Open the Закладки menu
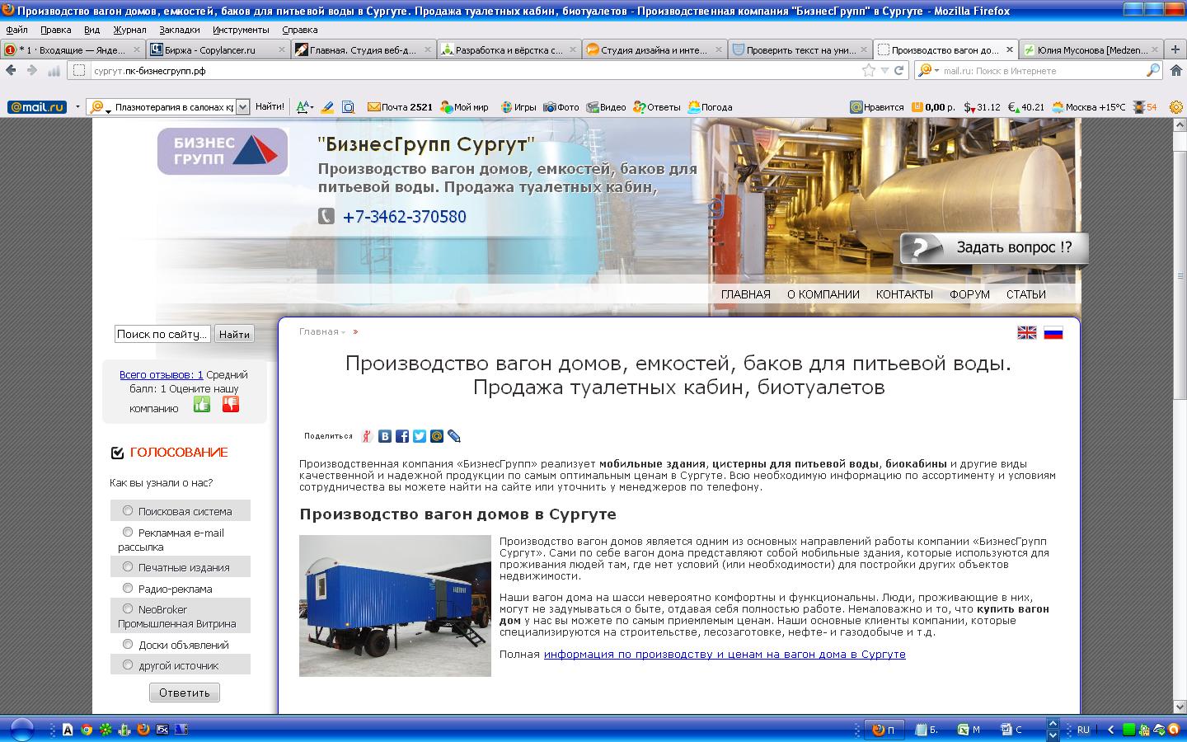This screenshot has height=742, width=1187. pos(180,30)
